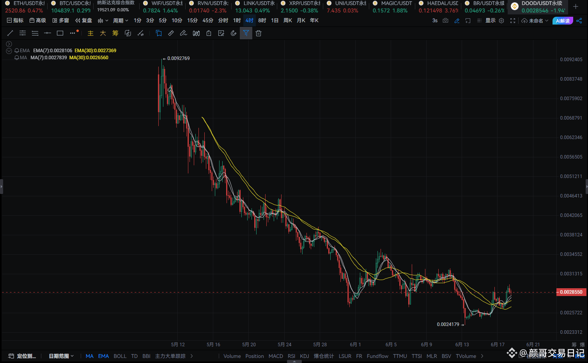The height and width of the screenshot is (363, 588).
Task: Expand the left side panel handle
Action: 2,187
